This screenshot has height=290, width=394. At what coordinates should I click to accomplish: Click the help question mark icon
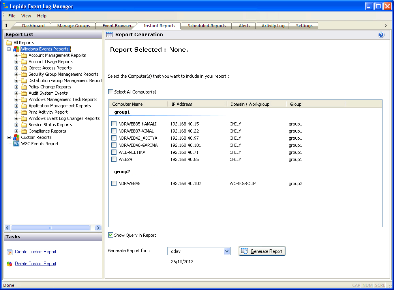(381, 35)
